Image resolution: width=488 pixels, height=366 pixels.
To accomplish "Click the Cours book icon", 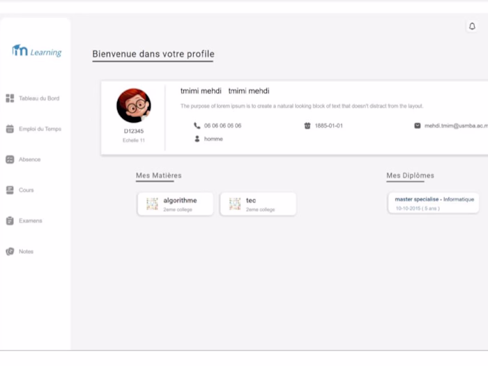I will [x=10, y=190].
